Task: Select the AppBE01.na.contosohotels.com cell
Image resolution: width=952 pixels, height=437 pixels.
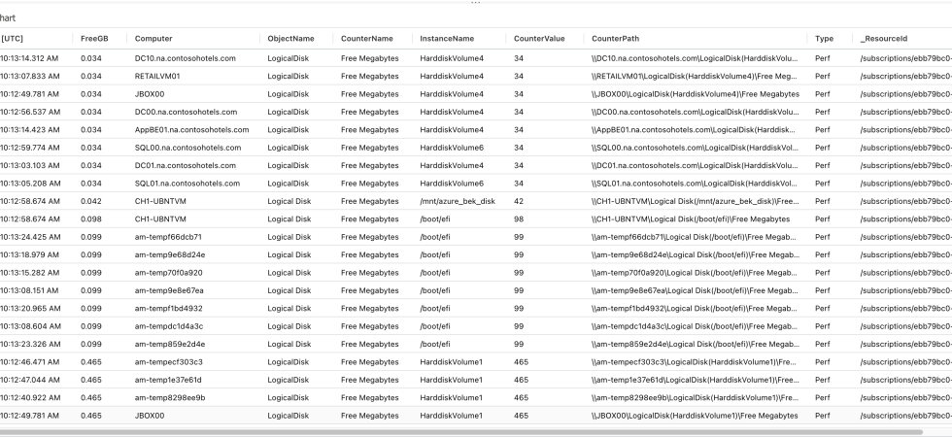Action: (x=192, y=129)
